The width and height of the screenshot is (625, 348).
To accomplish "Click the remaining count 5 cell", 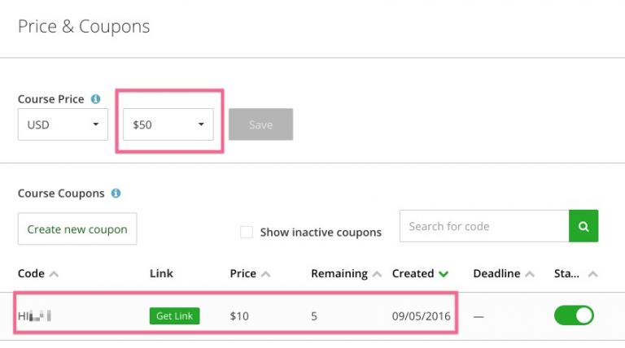I will (x=314, y=316).
